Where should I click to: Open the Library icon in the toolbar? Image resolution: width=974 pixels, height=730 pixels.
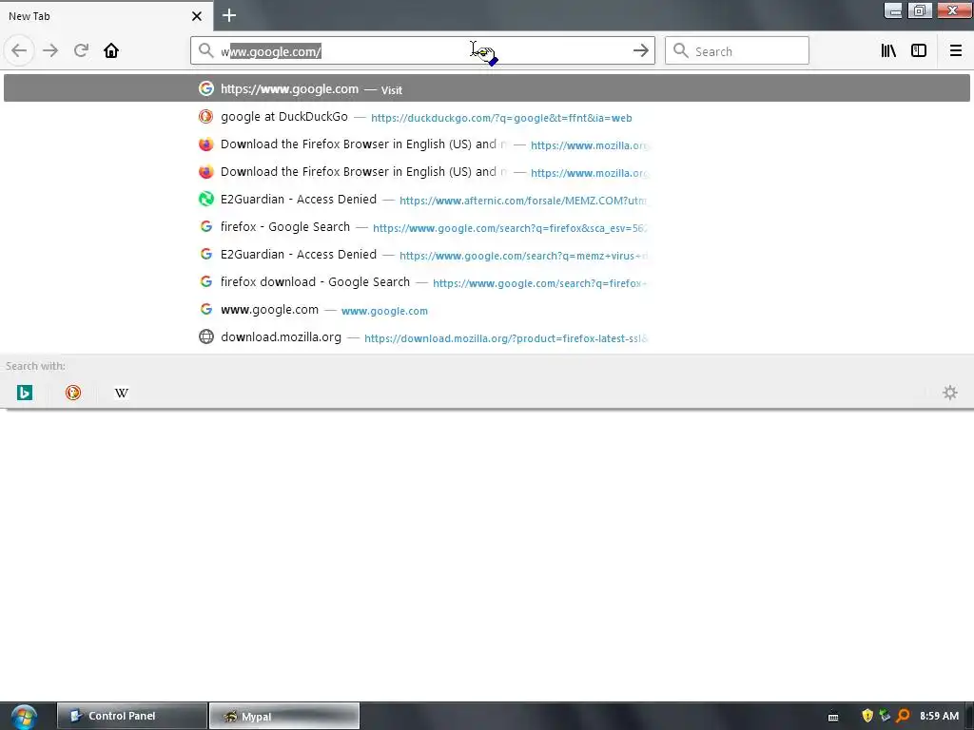click(888, 50)
